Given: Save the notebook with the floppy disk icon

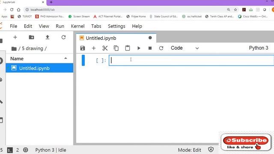Looking at the screenshot, I should pos(83,48).
